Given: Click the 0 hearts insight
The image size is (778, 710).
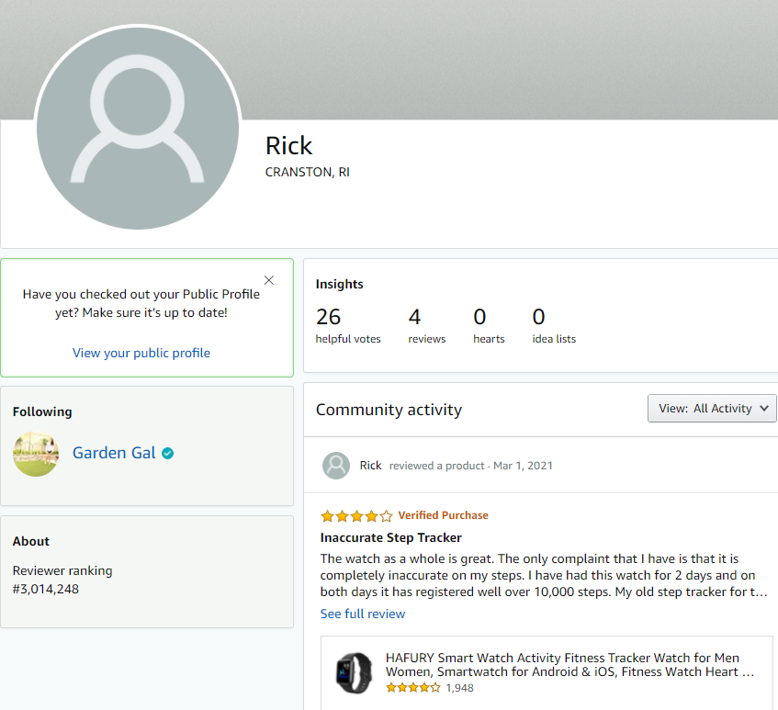Looking at the screenshot, I should click(489, 325).
